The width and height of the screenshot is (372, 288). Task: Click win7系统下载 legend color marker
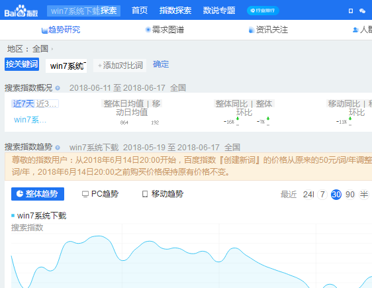[13, 215]
